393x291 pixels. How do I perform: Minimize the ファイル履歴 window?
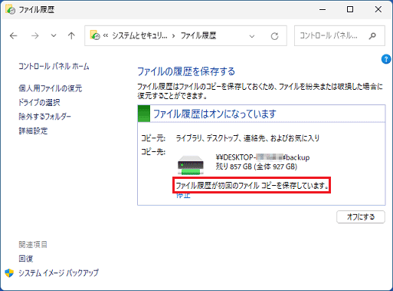323,9
